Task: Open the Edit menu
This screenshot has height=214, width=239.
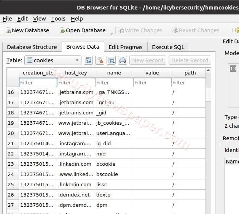Action: coord(22,19)
